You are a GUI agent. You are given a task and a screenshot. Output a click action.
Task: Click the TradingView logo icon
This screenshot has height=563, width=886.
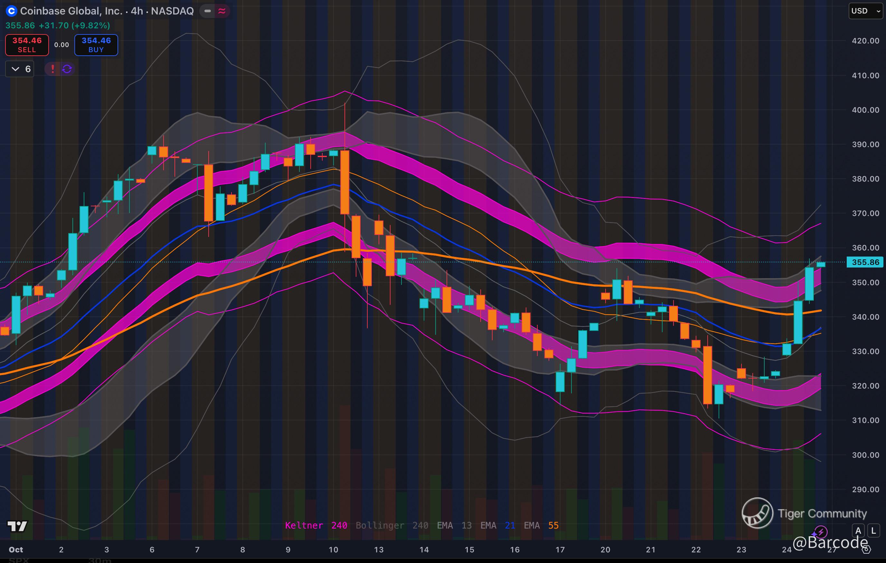(x=17, y=526)
